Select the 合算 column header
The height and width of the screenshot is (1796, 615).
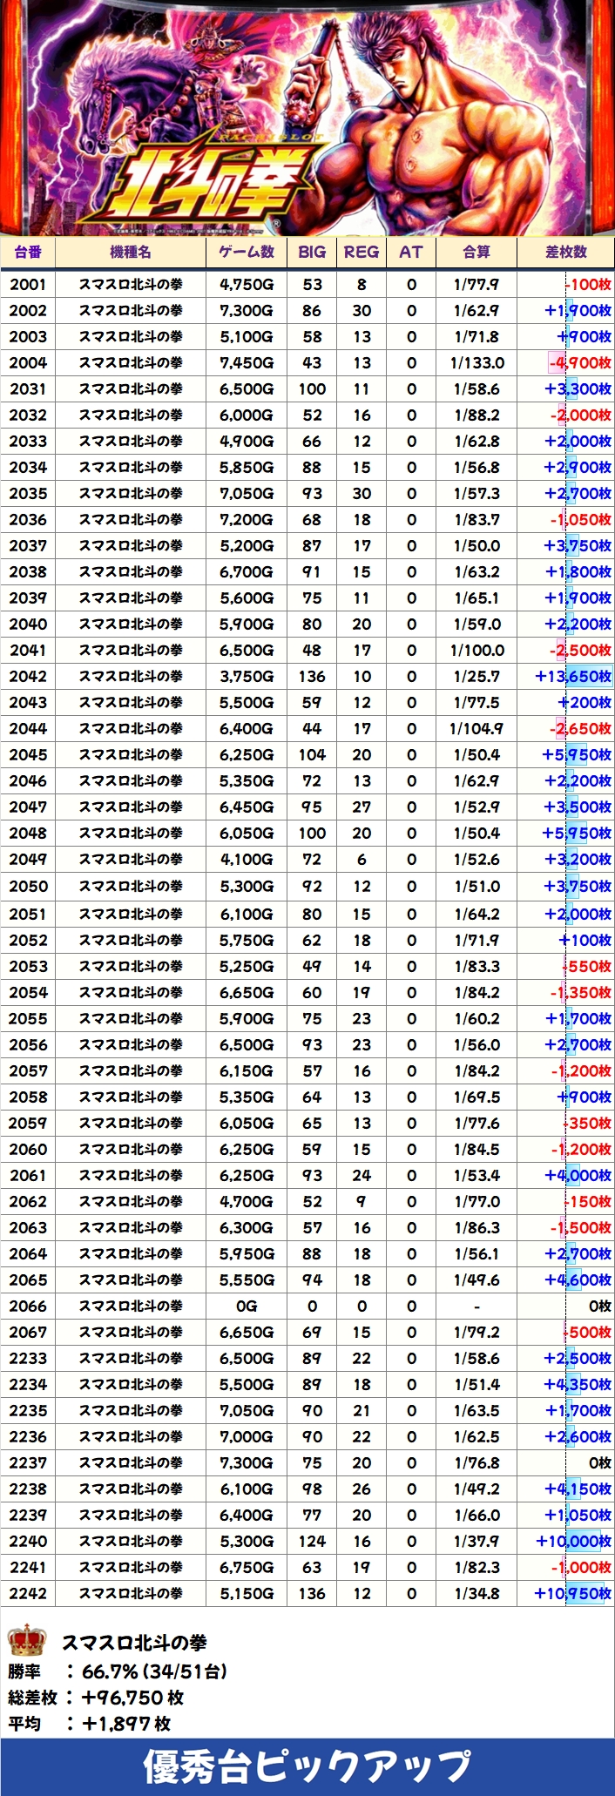(x=476, y=252)
